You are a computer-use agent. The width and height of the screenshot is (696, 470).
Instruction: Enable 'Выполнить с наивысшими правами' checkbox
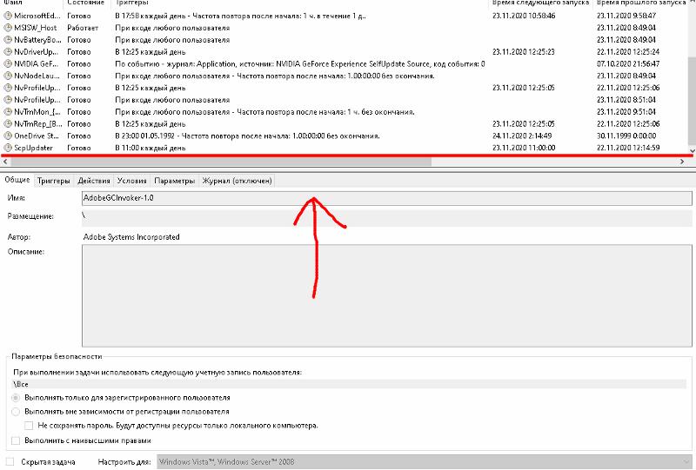[16, 440]
